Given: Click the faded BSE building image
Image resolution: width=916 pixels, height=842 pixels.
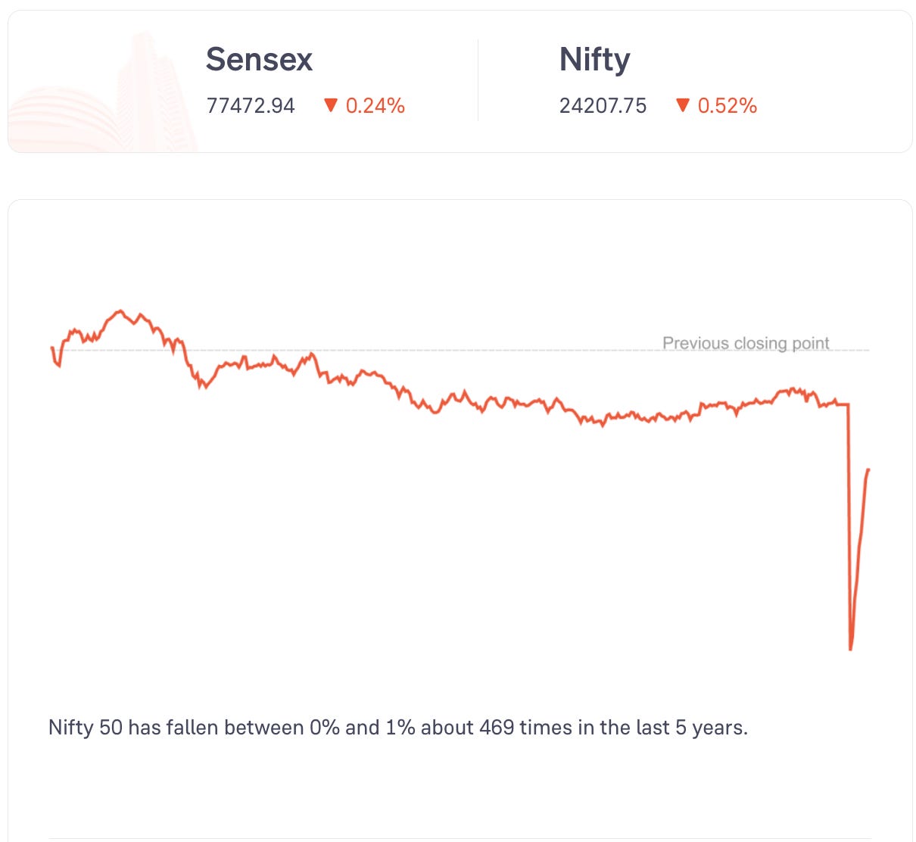Looking at the screenshot, I should pyautogui.click(x=103, y=92).
